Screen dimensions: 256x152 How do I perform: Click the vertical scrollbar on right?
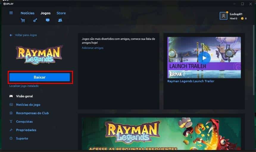click(x=254, y=59)
